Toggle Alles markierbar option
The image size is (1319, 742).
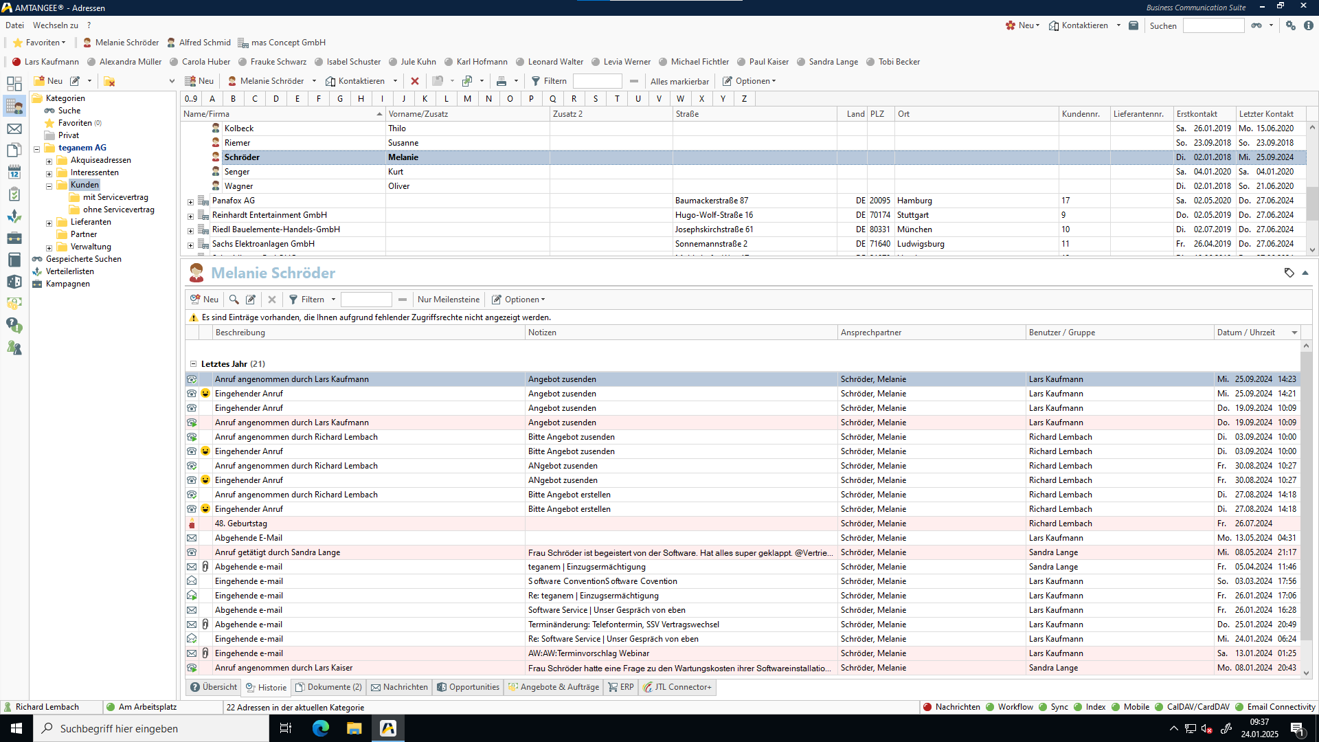[x=679, y=81]
